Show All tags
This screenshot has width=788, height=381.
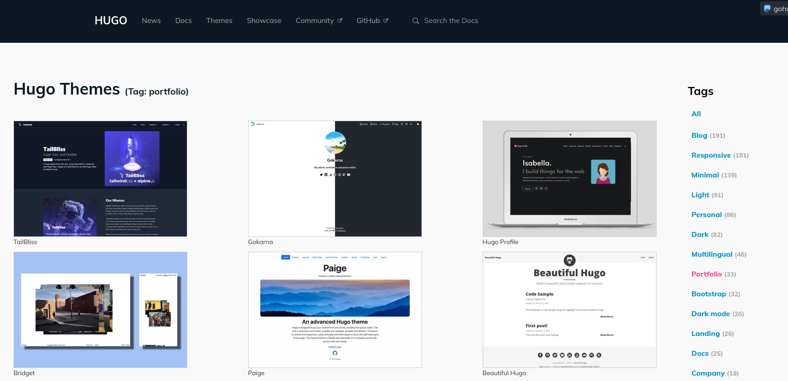696,114
